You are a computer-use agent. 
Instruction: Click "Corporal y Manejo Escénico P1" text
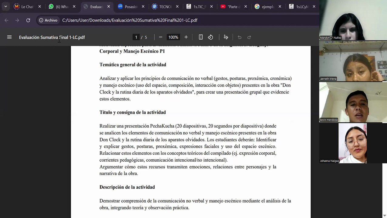132,51
